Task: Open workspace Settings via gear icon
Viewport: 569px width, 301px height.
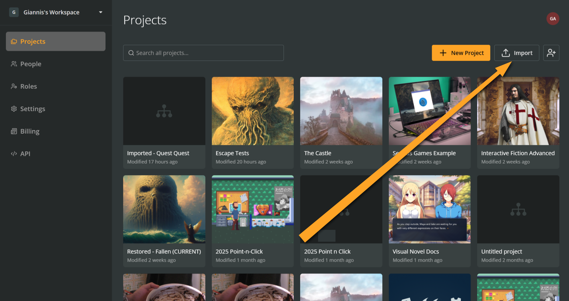Action: 14,109
